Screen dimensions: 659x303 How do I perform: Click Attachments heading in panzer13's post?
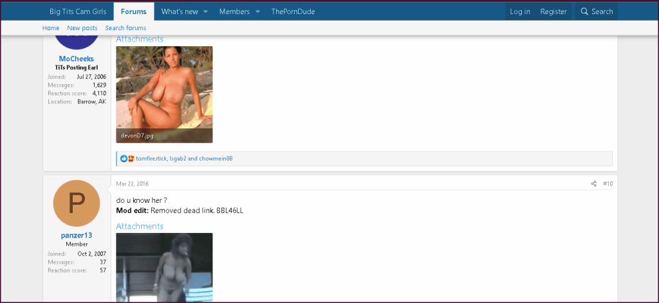(140, 227)
